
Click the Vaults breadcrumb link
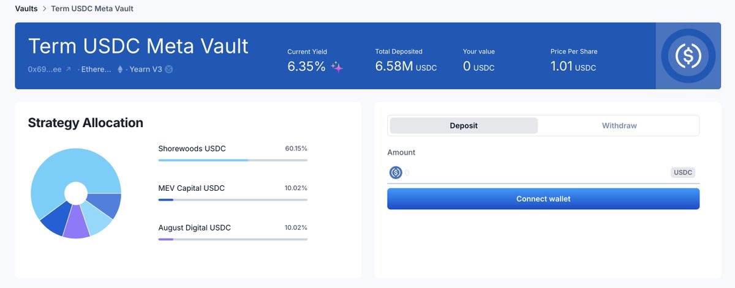(x=26, y=9)
